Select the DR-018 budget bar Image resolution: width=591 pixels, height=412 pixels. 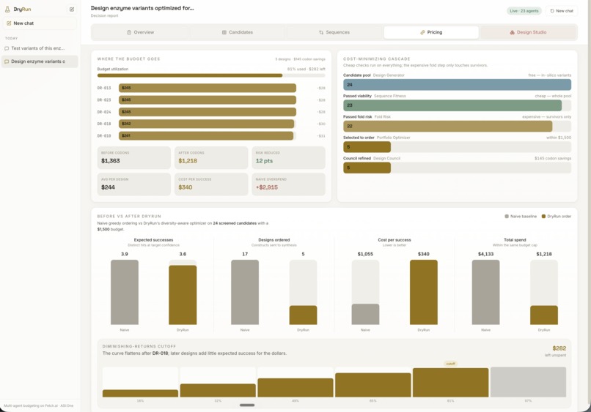point(206,124)
